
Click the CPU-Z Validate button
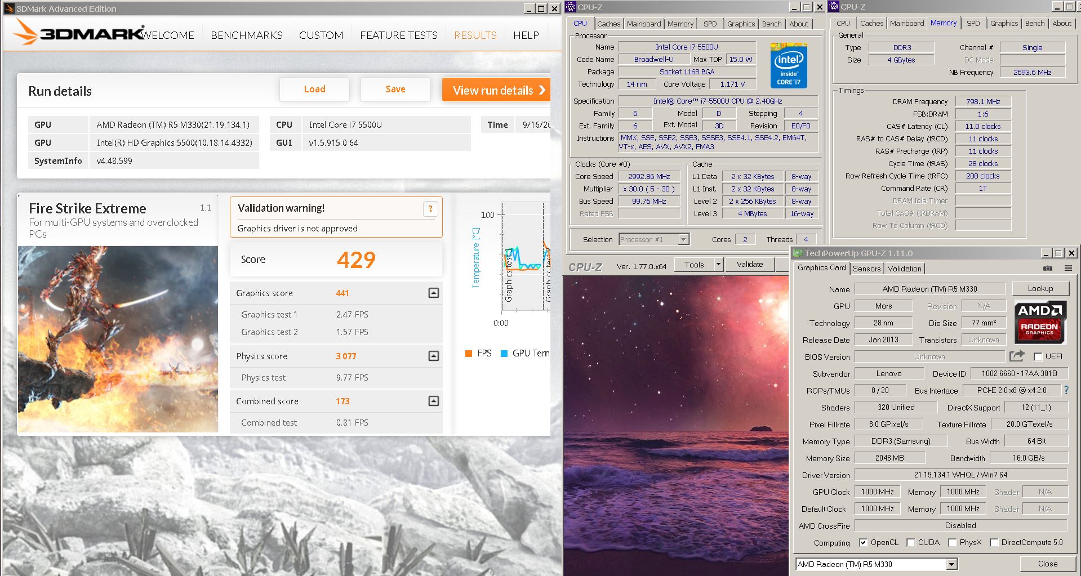[x=750, y=264]
